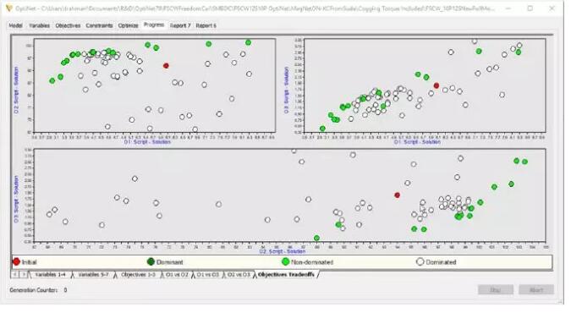Open the Model tab
The width and height of the screenshot is (571, 313).
coord(15,25)
